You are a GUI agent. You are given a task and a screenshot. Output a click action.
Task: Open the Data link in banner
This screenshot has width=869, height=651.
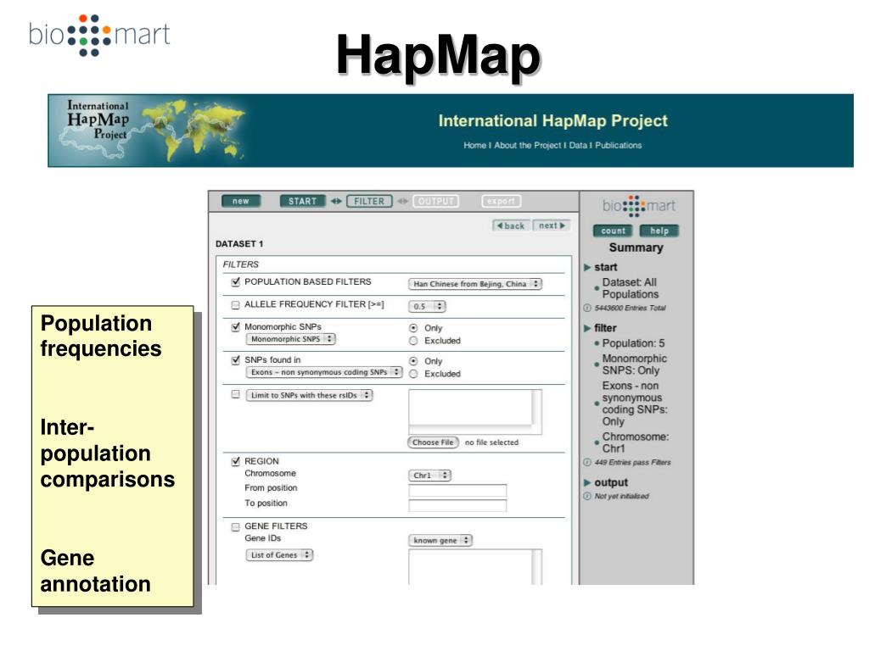578,145
